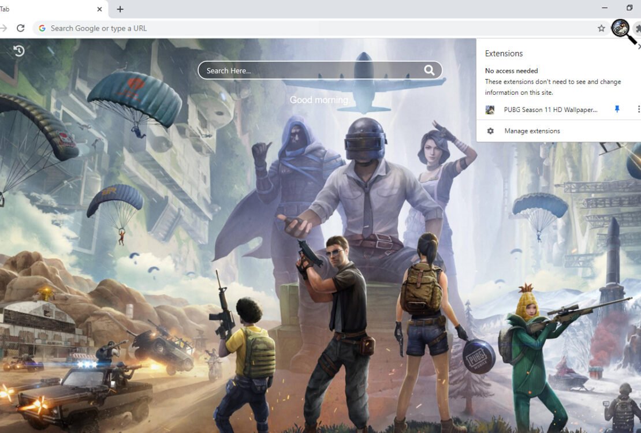The width and height of the screenshot is (641, 433).
Task: Click the Manage extensions gear icon
Action: coord(490,131)
